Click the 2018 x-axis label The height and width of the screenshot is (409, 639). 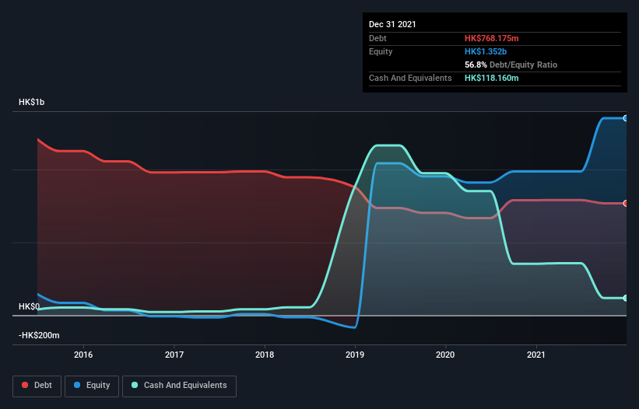click(265, 355)
